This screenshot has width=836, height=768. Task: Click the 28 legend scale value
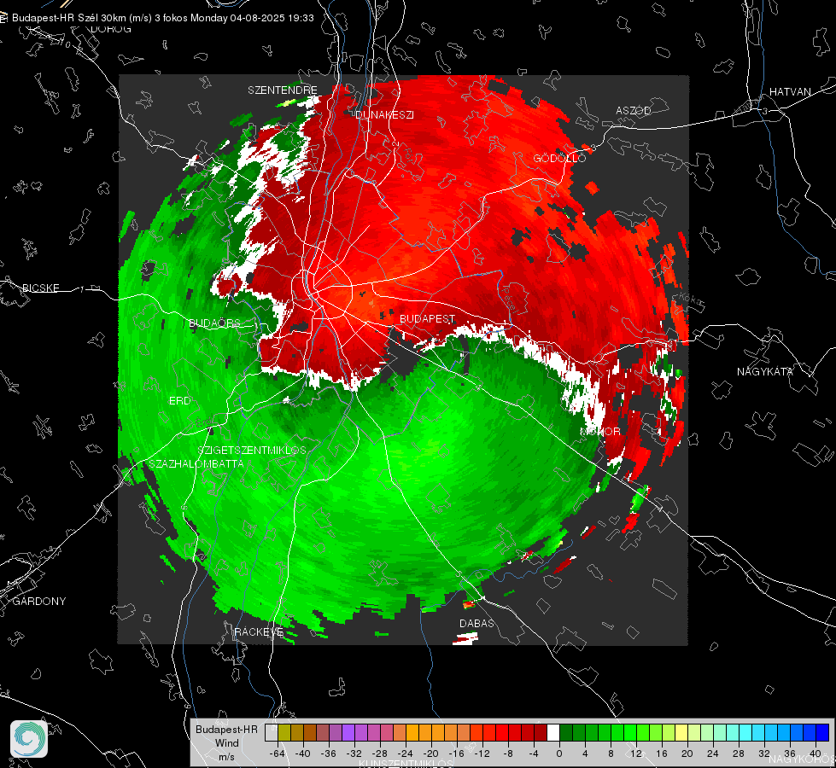click(738, 753)
